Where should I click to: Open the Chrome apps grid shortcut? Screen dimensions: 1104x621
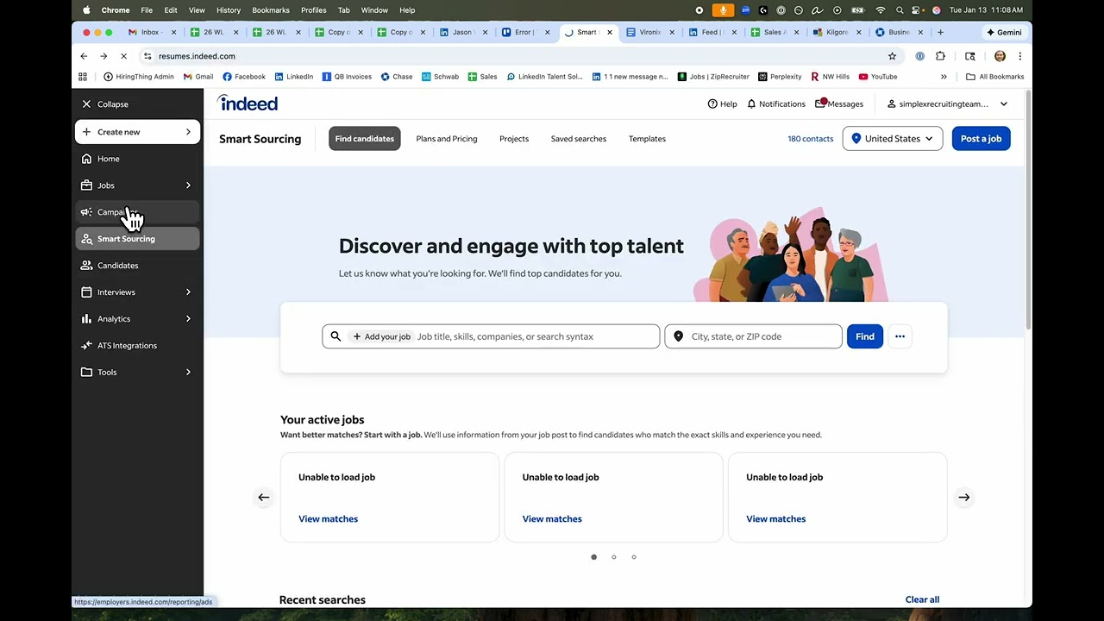pyautogui.click(x=83, y=77)
